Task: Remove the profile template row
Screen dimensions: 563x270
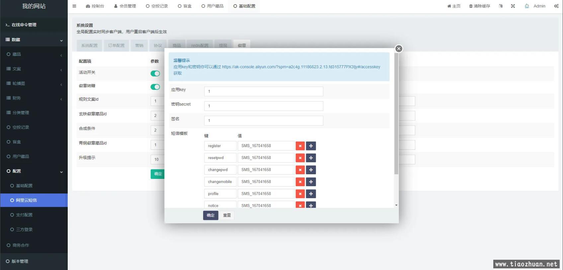Action: point(300,193)
